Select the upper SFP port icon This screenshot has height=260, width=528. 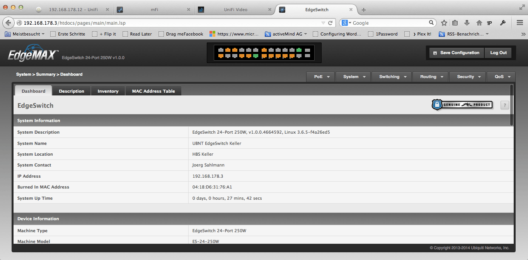[x=307, y=50]
